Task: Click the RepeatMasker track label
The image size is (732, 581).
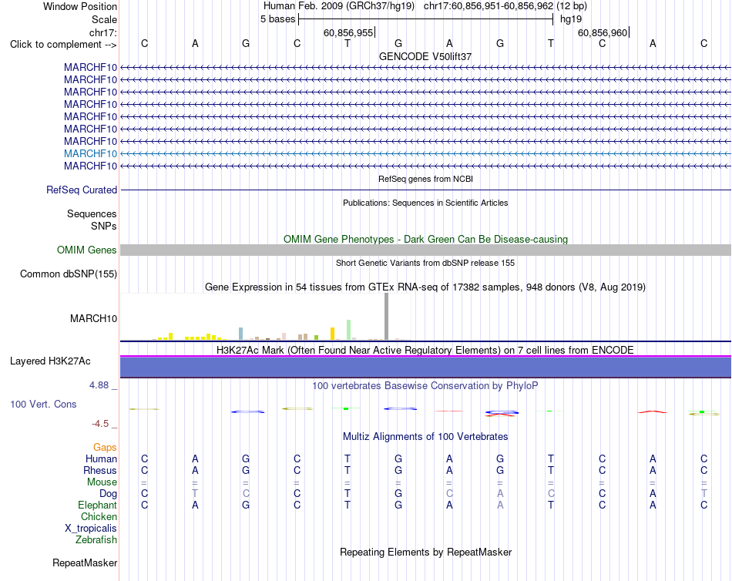Action: [85, 563]
